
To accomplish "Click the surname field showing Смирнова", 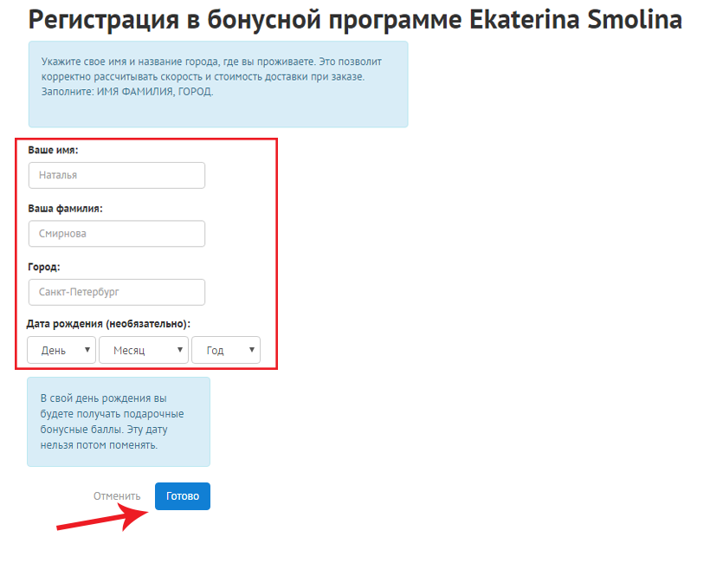I will pos(117,234).
